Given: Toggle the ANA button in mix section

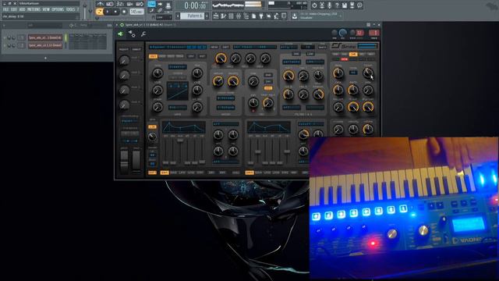Looking at the screenshot, I should click(268, 75).
